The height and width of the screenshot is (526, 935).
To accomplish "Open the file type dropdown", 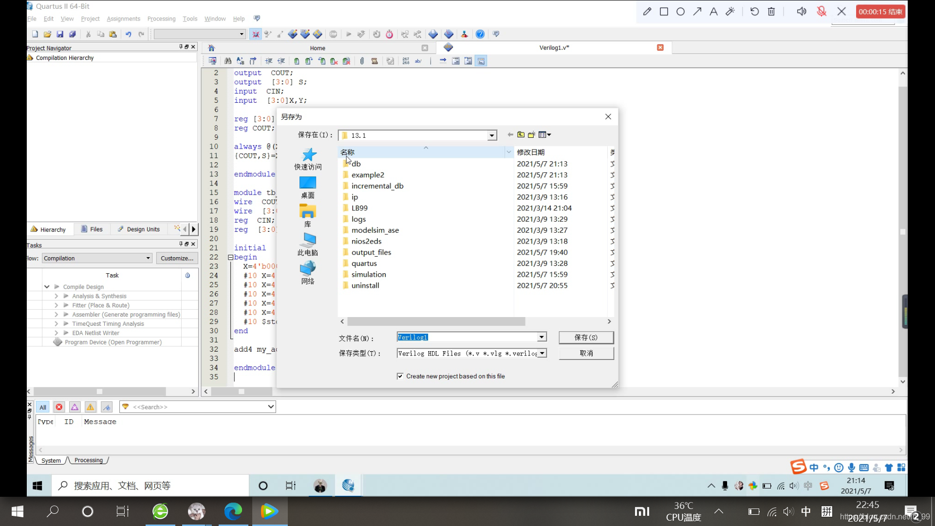I will click(x=542, y=353).
